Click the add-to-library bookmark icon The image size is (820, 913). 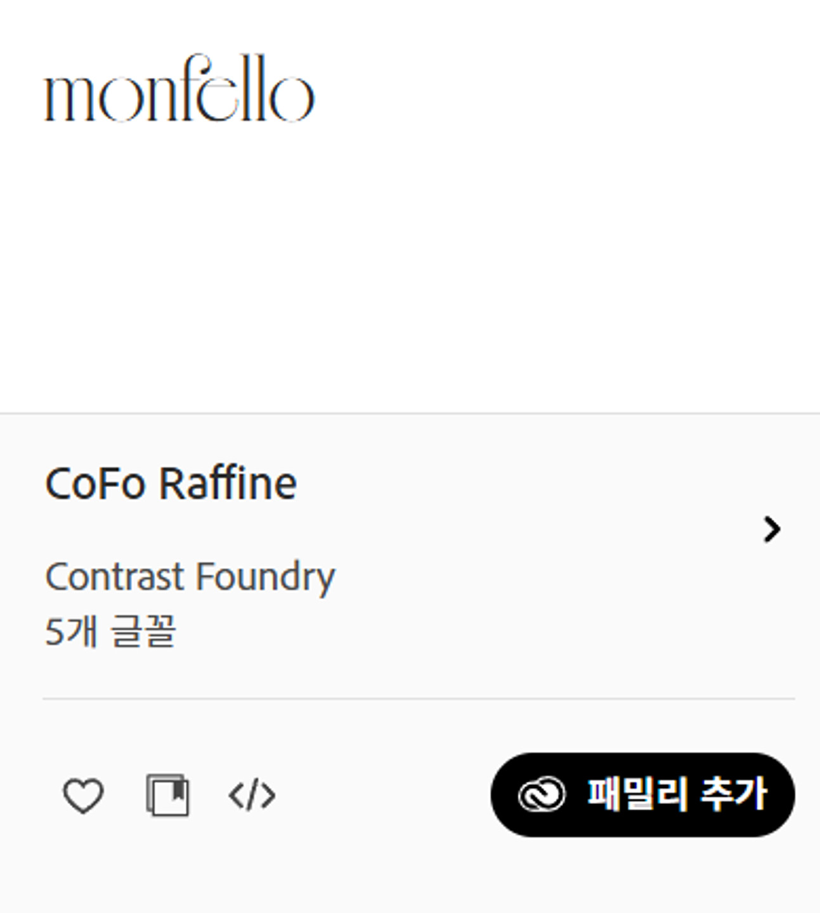167,795
